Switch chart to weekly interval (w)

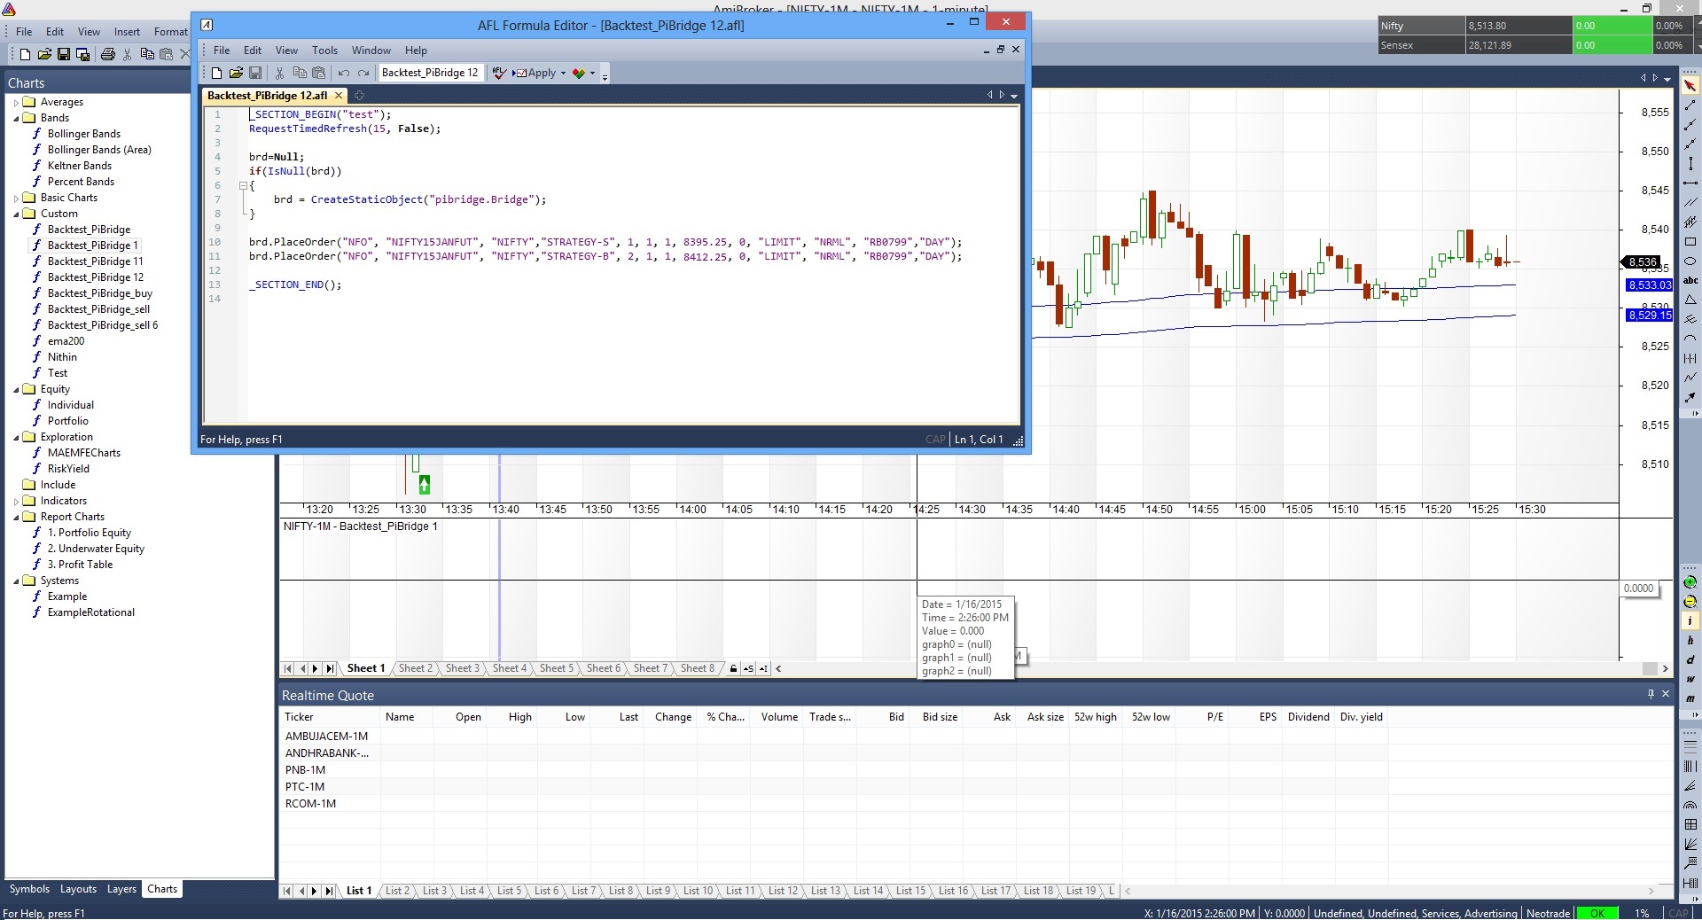[1690, 680]
